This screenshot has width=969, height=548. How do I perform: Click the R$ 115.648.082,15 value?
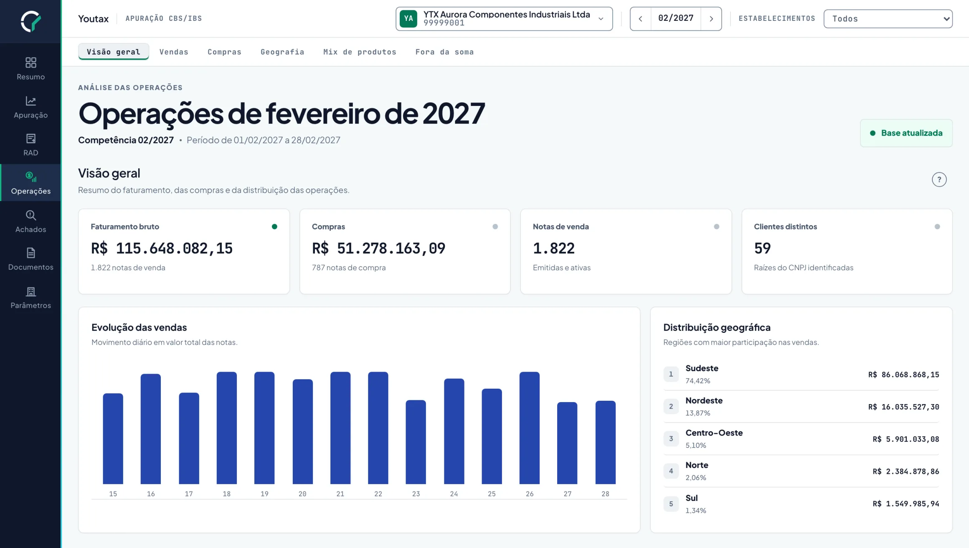162,249
